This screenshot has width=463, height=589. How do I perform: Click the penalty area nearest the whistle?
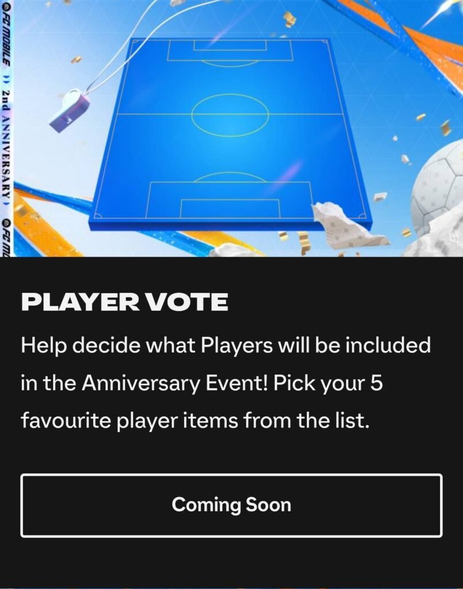[x=230, y=50]
